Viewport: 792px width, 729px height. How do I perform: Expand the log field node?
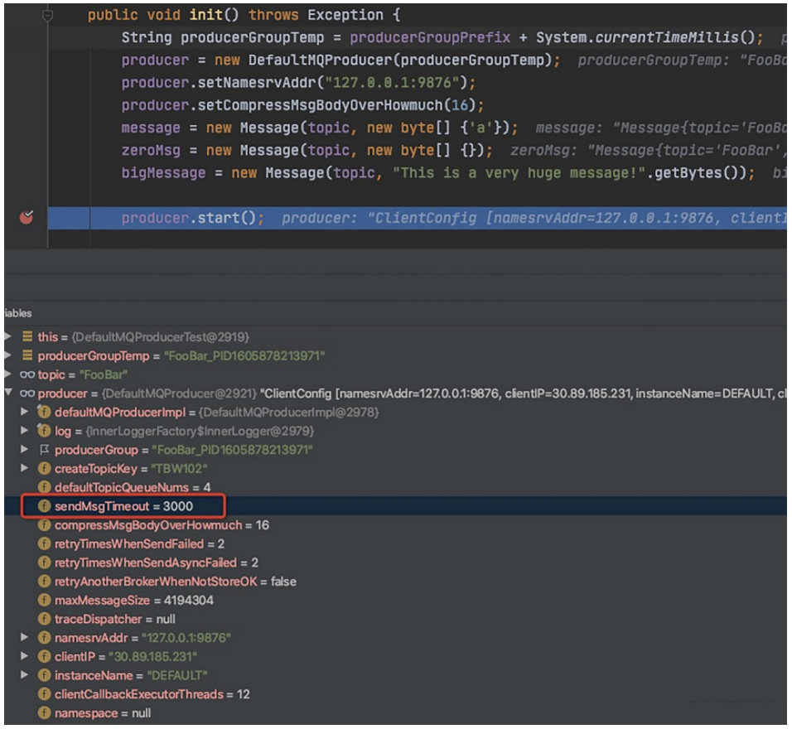[24, 431]
